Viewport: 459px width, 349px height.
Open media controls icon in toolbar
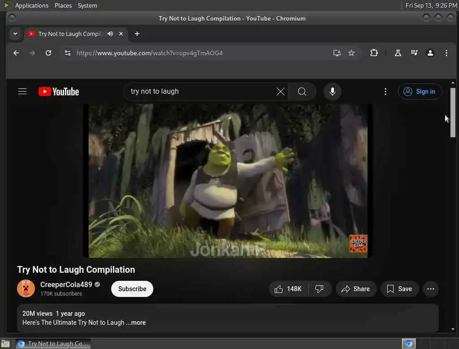[414, 53]
